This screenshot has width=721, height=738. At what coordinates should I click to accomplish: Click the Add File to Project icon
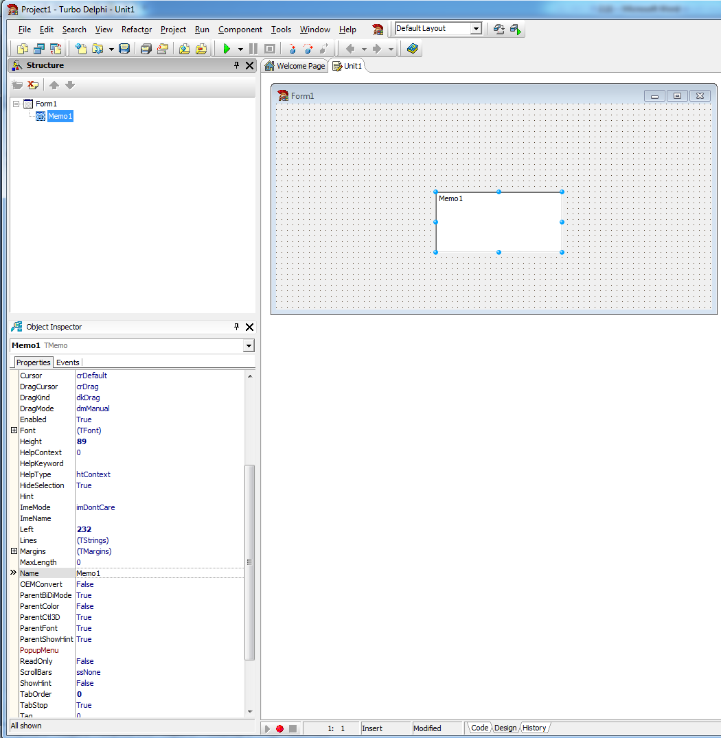185,49
